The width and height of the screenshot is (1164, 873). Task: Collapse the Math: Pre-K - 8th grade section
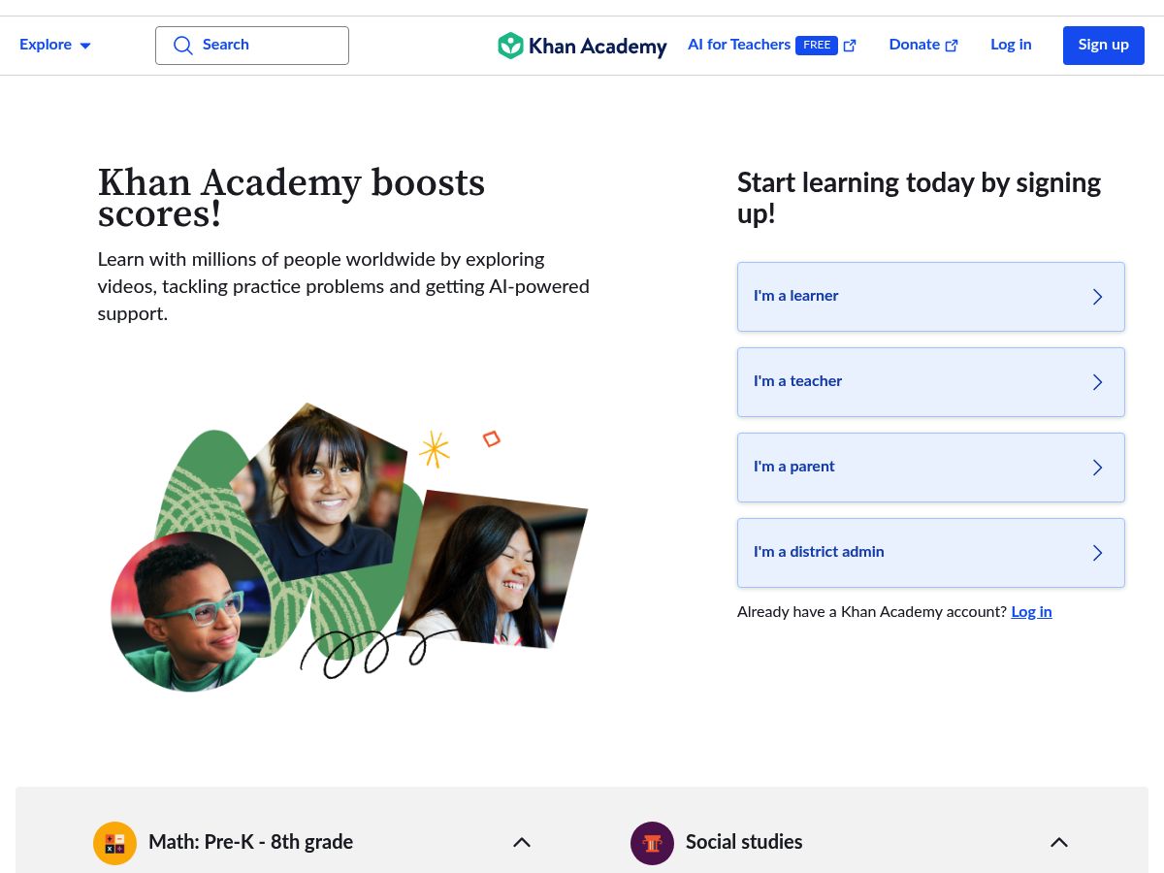click(522, 843)
